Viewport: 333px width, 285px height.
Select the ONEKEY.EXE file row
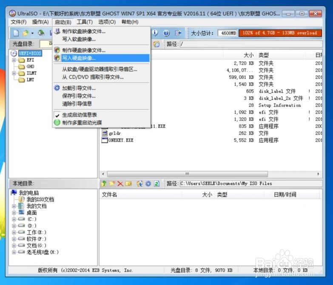[121, 140]
